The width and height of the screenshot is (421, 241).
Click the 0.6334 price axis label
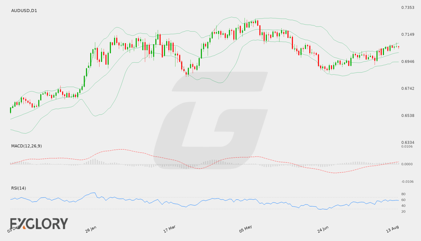pyautogui.click(x=408, y=142)
